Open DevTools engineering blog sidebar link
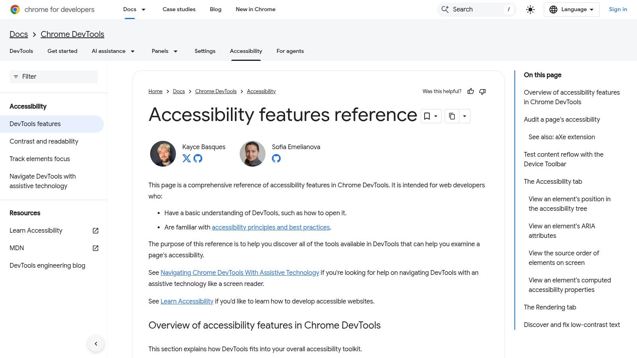This screenshot has width=637, height=358. [x=47, y=266]
